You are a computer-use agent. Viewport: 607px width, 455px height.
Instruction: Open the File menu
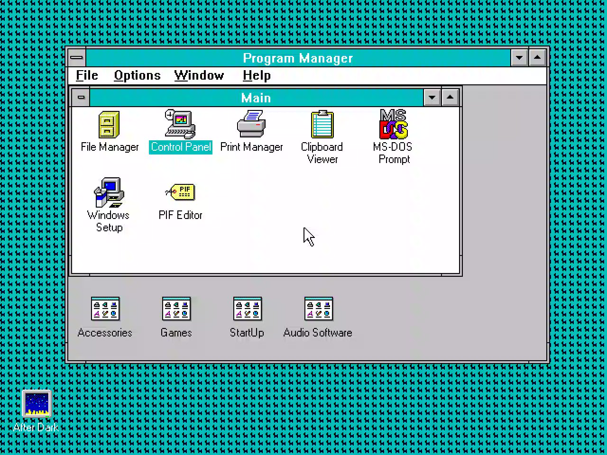tap(87, 75)
